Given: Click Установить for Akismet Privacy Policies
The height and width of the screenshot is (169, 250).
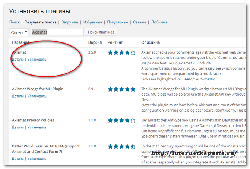Looking at the screenshot, I should pos(37,127).
